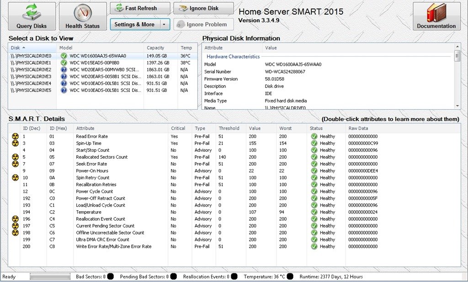Image resolution: width=468 pixels, height=282 pixels.
Task: Click the Fast Refresh button
Action: point(140,8)
